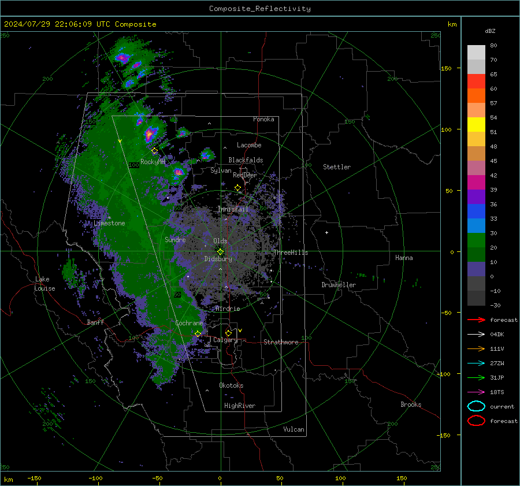Click the Limestone label
Screen dimensions: 520x486
click(x=109, y=223)
